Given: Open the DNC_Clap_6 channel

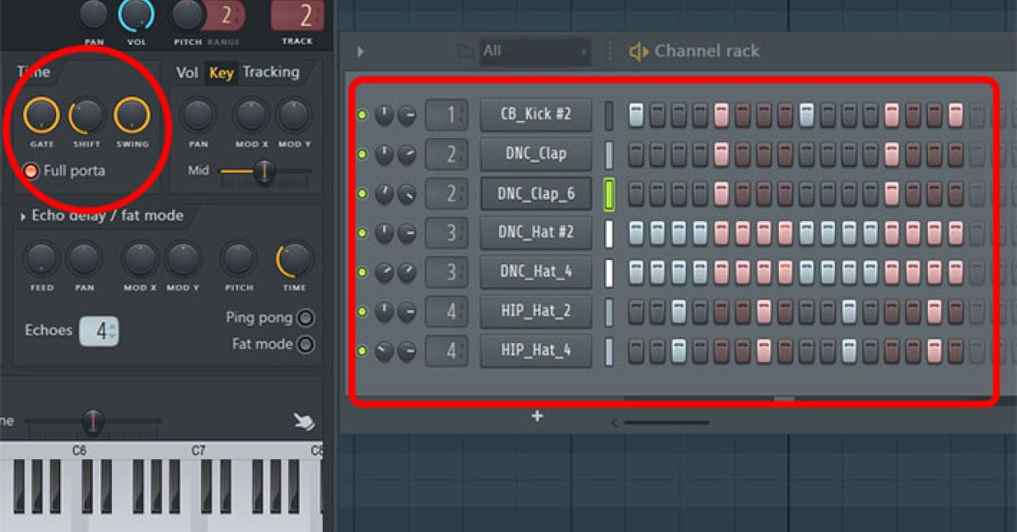Looking at the screenshot, I should [536, 194].
